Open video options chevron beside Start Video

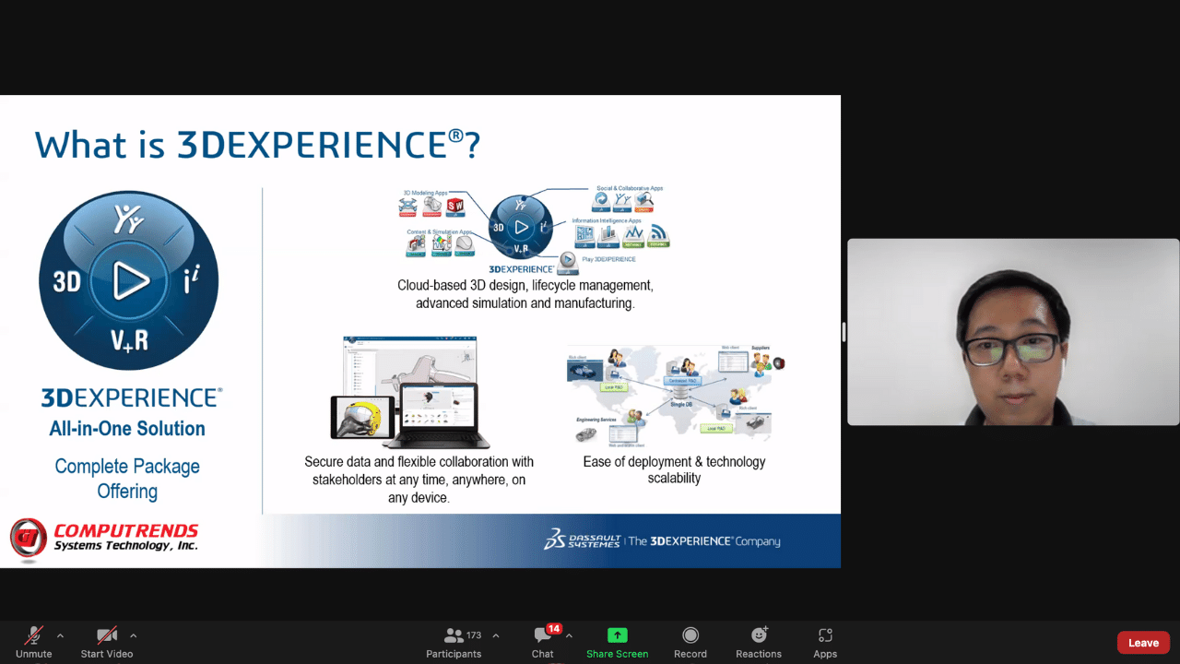pyautogui.click(x=135, y=637)
